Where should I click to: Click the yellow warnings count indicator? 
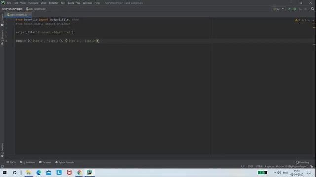pyautogui.click(x=297, y=20)
